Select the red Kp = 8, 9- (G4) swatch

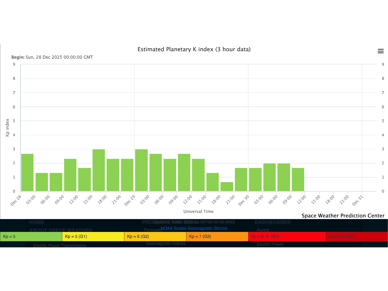(x=287, y=237)
